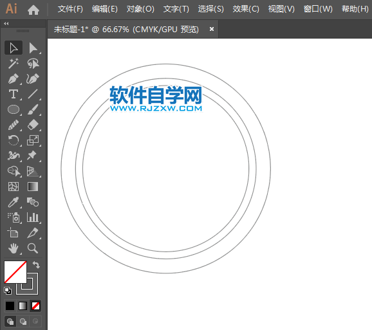Select the Eyedropper tool
372x330 pixels.
[x=14, y=202]
